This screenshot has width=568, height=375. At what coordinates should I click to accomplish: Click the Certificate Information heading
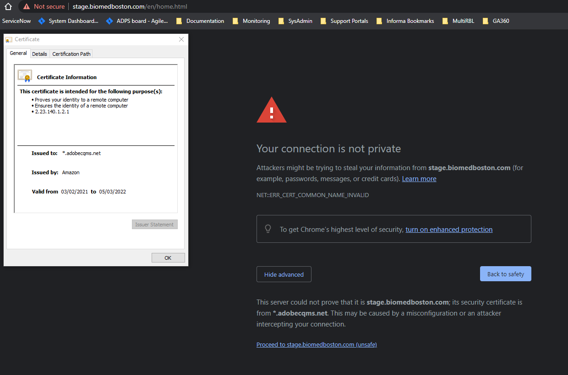(67, 77)
